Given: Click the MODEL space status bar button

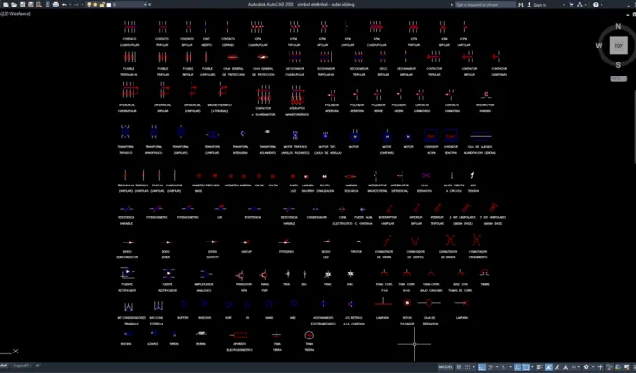Looking at the screenshot, I should pyautogui.click(x=445, y=367).
